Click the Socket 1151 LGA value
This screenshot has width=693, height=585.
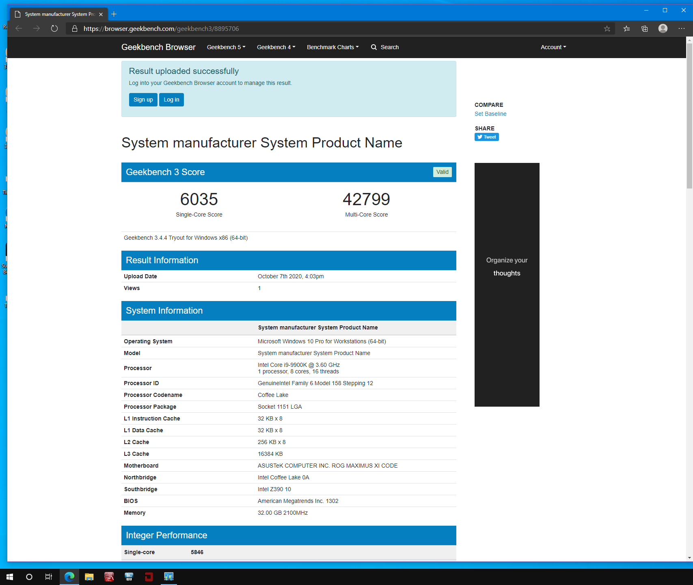[280, 407]
